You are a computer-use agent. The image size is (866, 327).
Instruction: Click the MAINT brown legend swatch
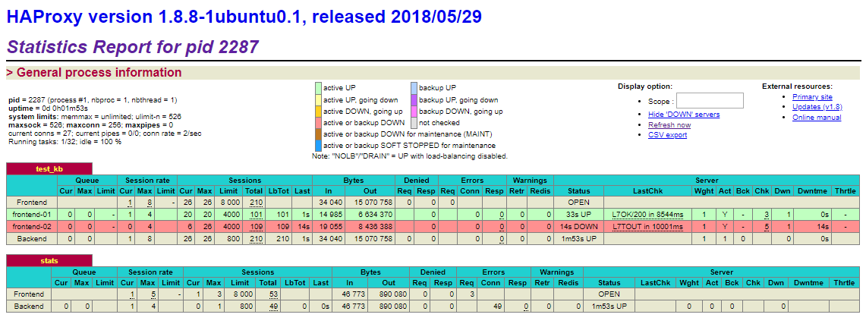click(318, 134)
